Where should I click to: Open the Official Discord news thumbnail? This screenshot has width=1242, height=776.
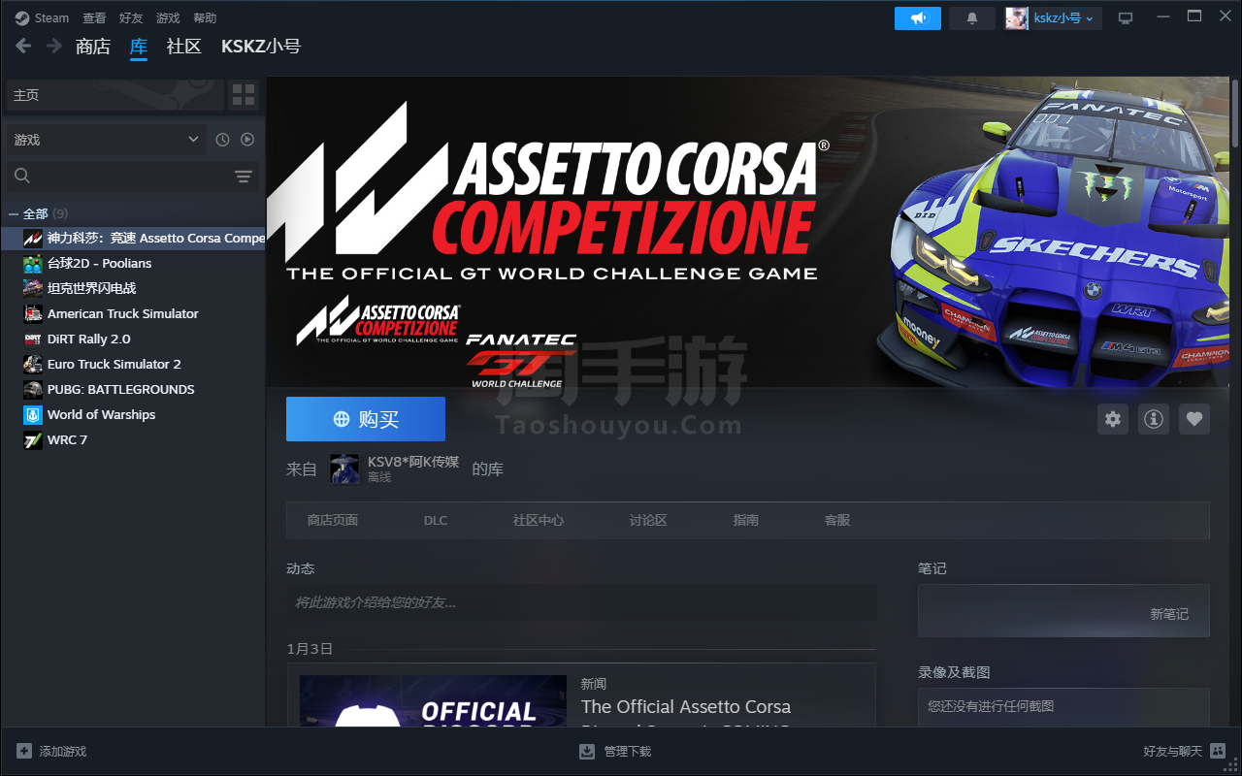[x=433, y=700]
